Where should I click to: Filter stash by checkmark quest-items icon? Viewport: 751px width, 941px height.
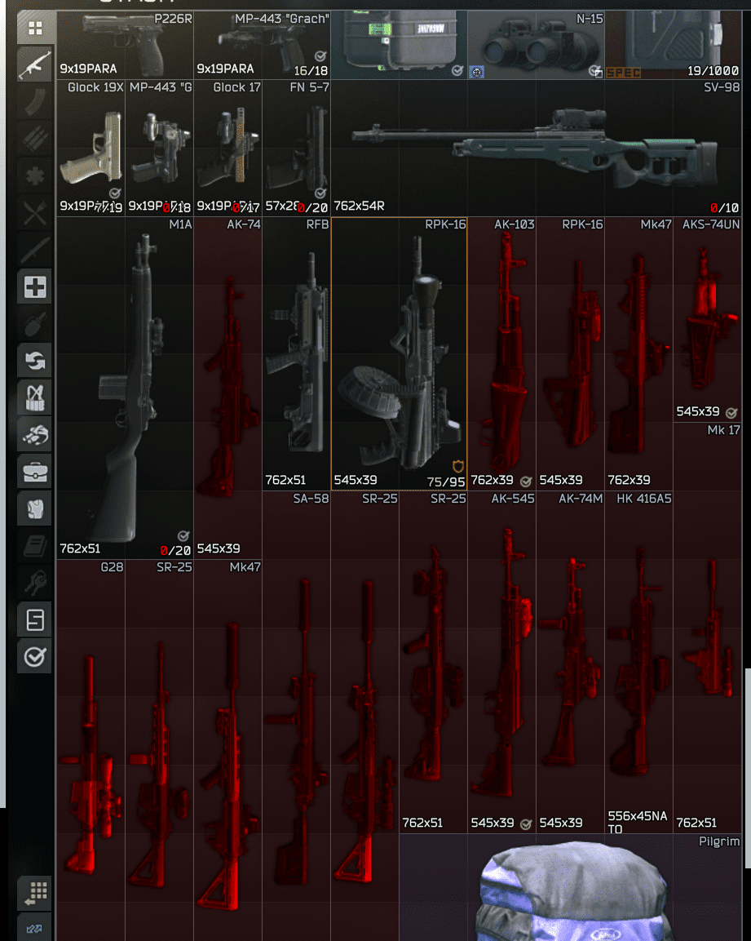[x=35, y=657]
